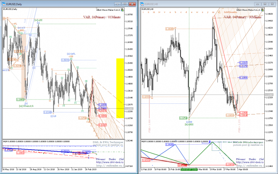Click the EURUSD,H8 window title icon
Viewport: 278px width, 174px height.
[142, 4]
